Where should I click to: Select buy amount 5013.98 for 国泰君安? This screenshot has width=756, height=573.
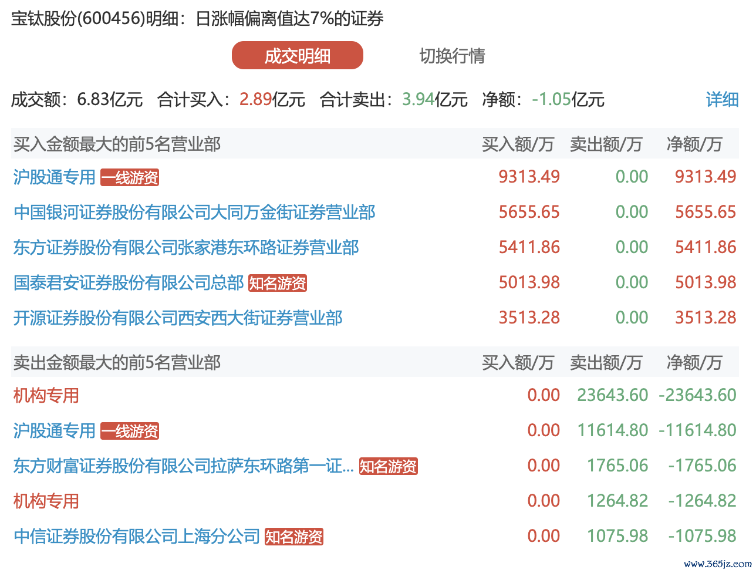[529, 282]
